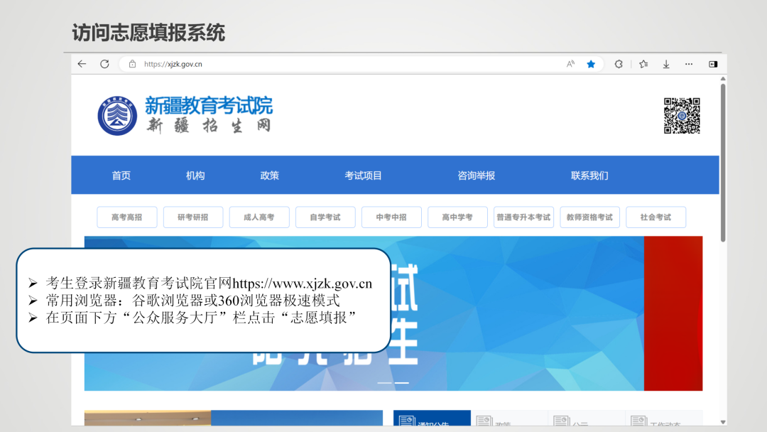This screenshot has width=767, height=432.
Task: Open the browser three-dot menu
Action: [x=689, y=64]
